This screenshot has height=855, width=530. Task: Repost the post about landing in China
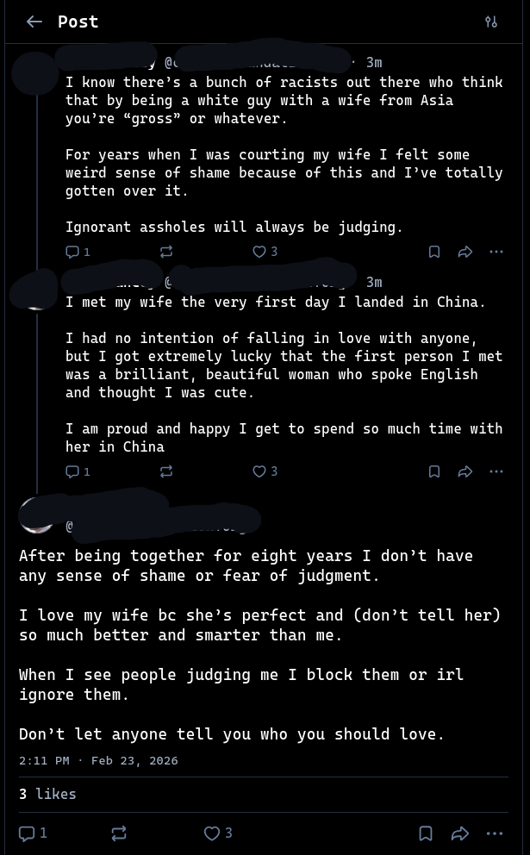click(166, 471)
